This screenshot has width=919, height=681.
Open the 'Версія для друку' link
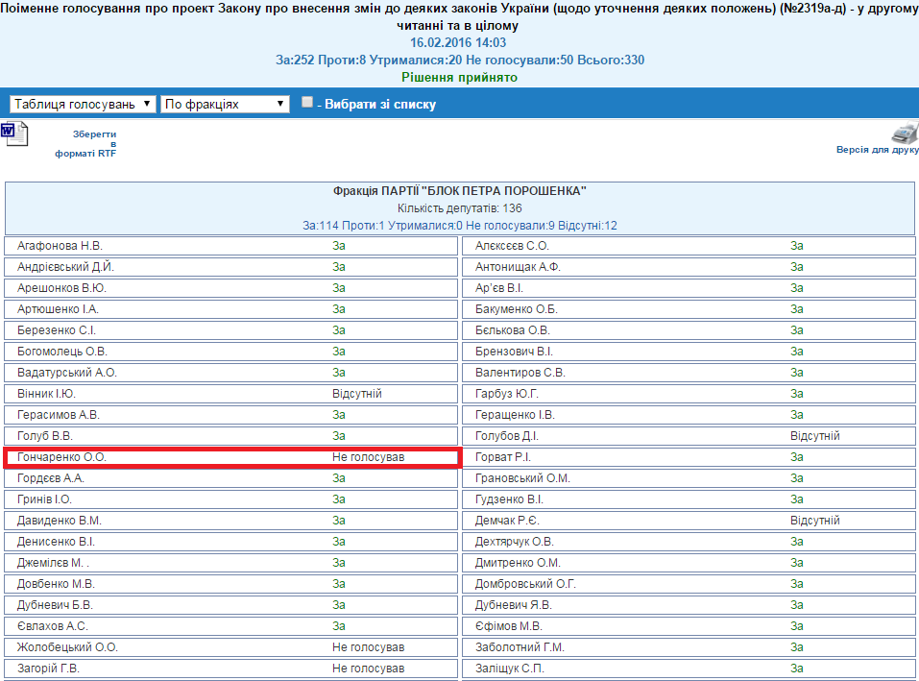coord(877,151)
